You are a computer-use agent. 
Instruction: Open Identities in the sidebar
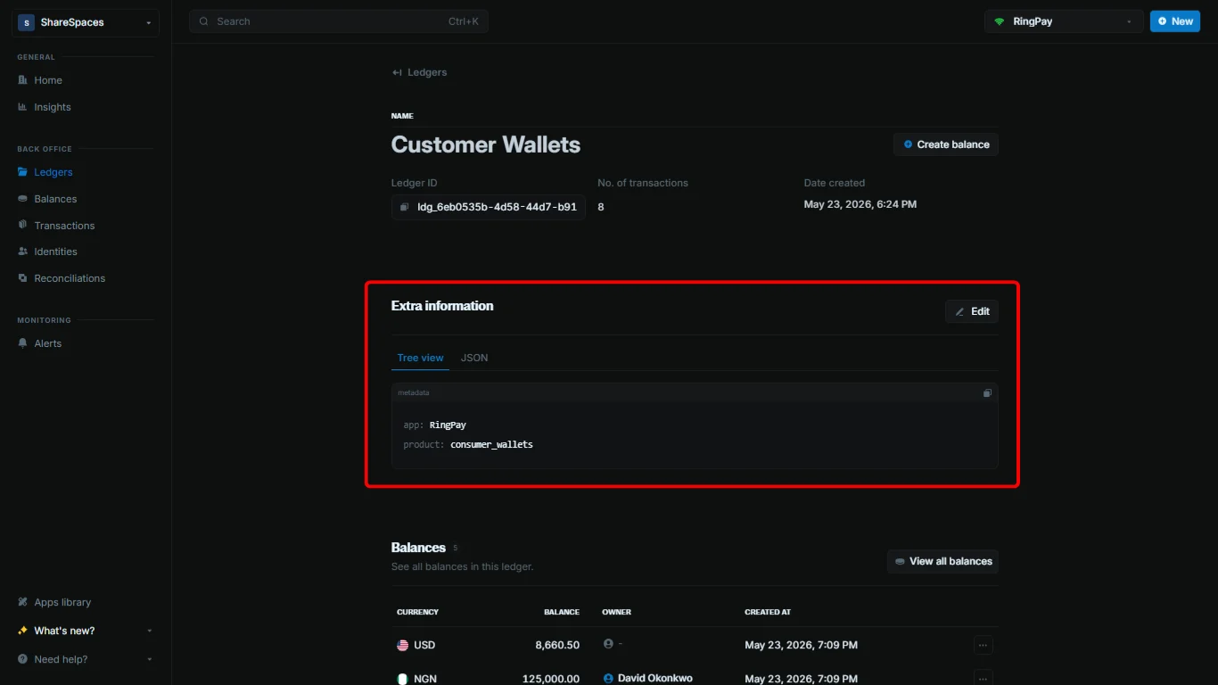point(55,252)
